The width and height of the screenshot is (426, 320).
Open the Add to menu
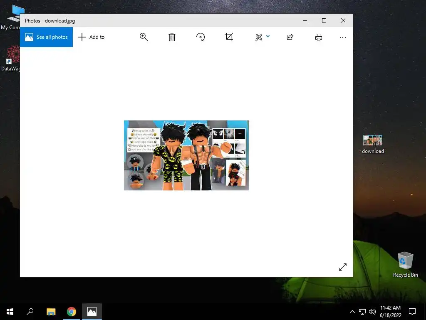click(x=91, y=37)
